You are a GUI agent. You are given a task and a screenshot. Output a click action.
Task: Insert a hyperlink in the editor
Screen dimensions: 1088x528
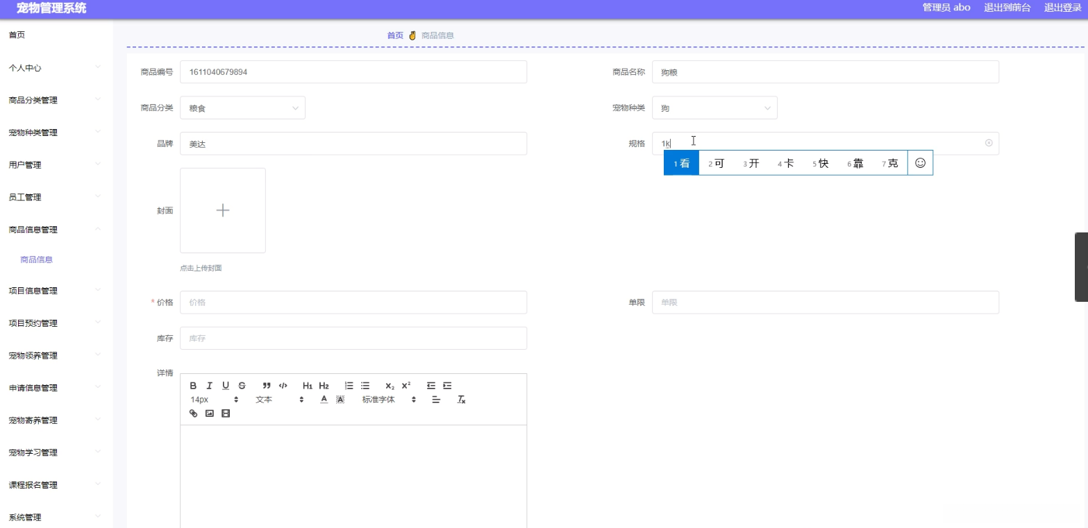(x=193, y=414)
